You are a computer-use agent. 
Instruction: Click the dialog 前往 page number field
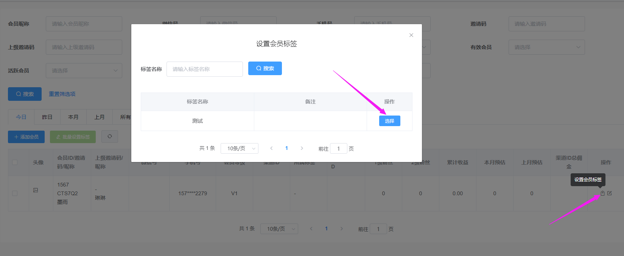tap(339, 148)
